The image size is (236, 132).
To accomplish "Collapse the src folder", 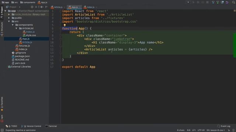I will (9, 21).
